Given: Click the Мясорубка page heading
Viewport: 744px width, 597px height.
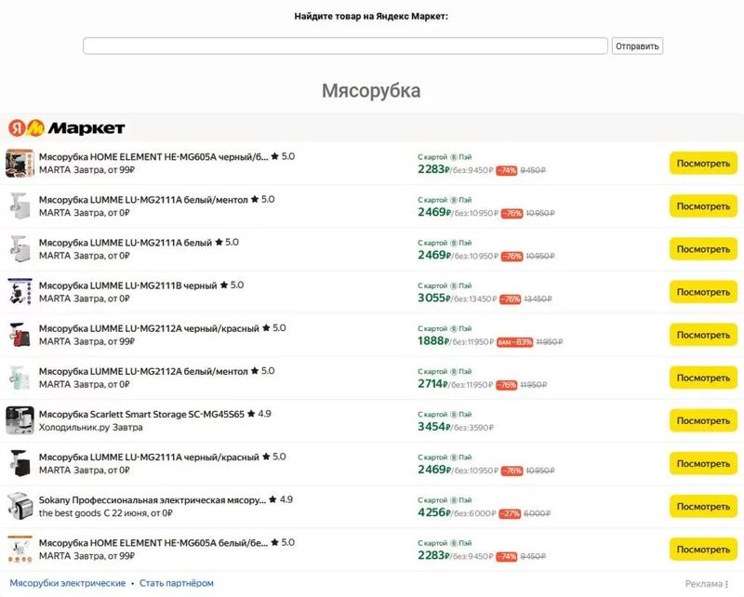Looking at the screenshot, I should click(x=371, y=90).
